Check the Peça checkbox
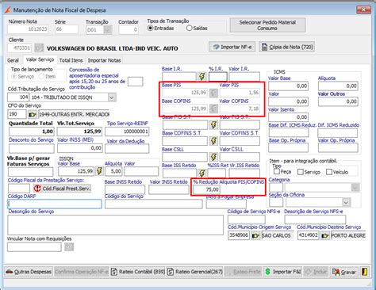Viewport: 376px width, 290px height. tap(277, 172)
